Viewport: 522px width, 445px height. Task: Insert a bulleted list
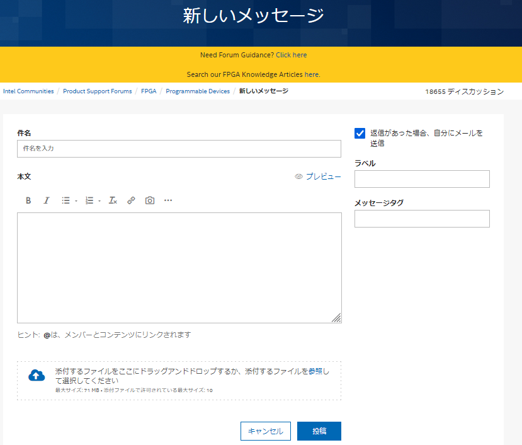tap(65, 200)
